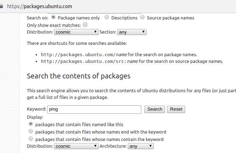Viewport: 236px width, 153px height.
Task: Choose 'packages that contain files named like this'
Action: [31, 124]
